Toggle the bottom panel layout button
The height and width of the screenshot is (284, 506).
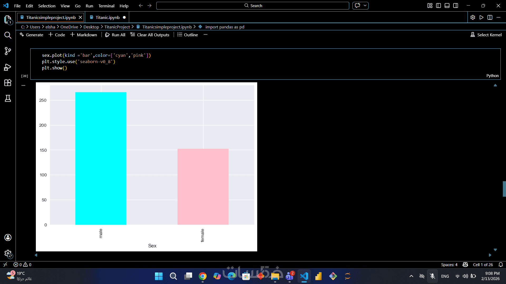447,6
